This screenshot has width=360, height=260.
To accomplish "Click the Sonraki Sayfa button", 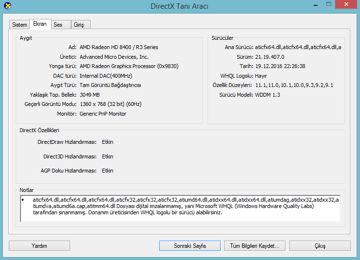I will [190, 245].
